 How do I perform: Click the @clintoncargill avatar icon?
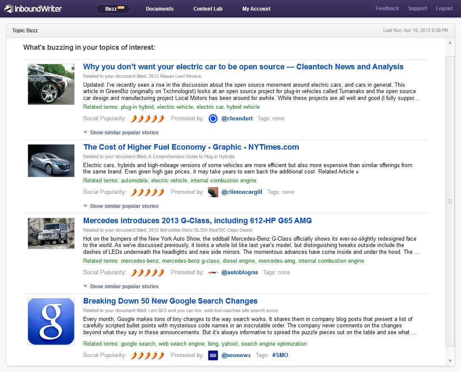(213, 192)
